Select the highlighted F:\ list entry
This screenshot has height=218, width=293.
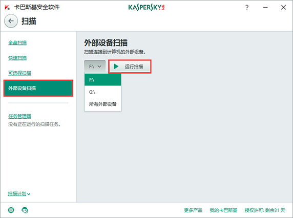point(103,80)
